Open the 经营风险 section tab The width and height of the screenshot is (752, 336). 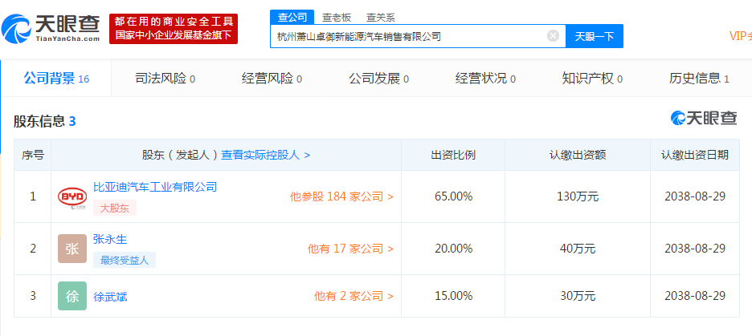pos(272,79)
